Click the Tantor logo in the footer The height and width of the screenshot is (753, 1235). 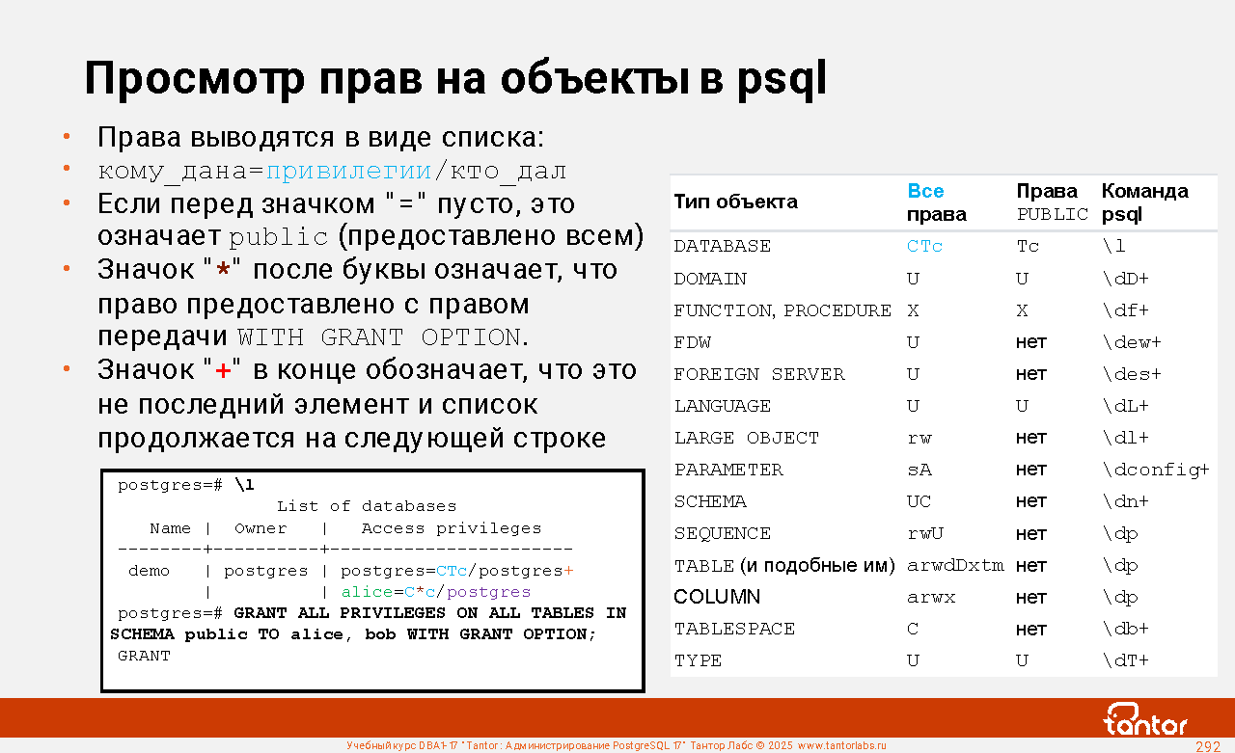(x=1145, y=719)
